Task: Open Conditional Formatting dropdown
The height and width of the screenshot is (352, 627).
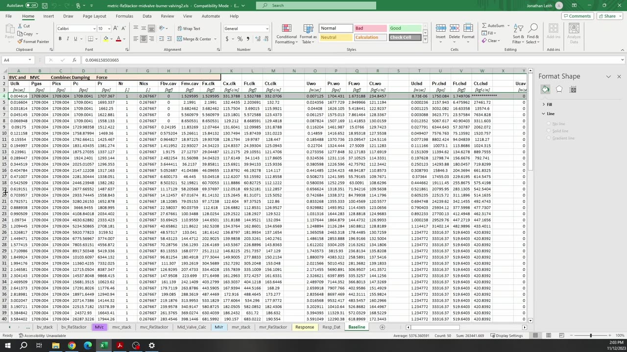Action: click(286, 34)
